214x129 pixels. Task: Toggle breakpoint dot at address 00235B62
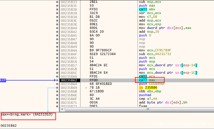click(57, 80)
